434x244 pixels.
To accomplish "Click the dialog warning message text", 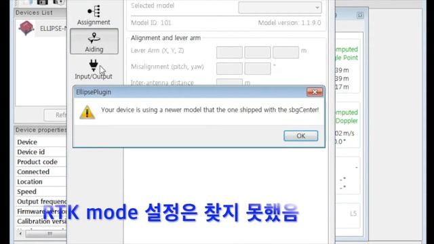I will (210, 110).
